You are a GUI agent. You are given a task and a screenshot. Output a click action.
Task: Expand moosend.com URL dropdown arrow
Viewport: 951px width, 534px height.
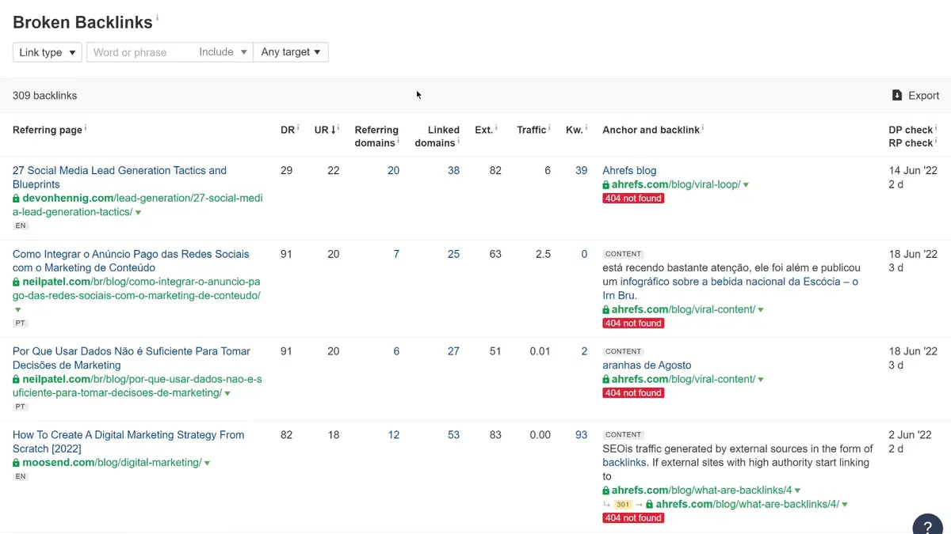tap(207, 463)
